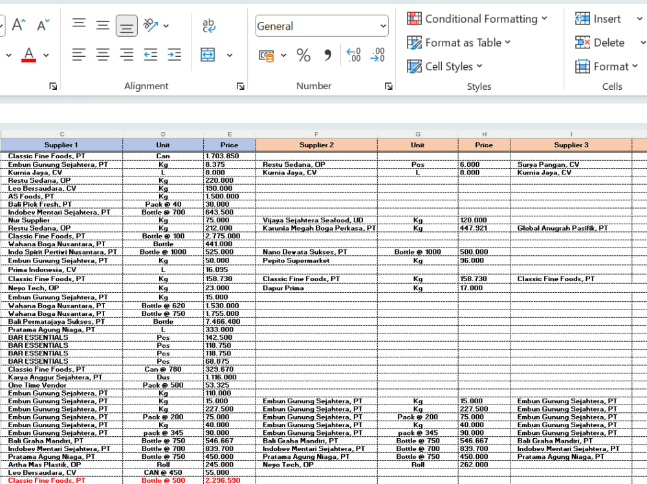Select unit cell "CAN @ 450"
Viewport: 647px width, 484px height.
point(163,472)
